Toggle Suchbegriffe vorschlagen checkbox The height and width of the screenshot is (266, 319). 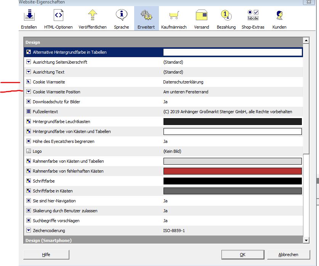pyautogui.click(x=29, y=221)
